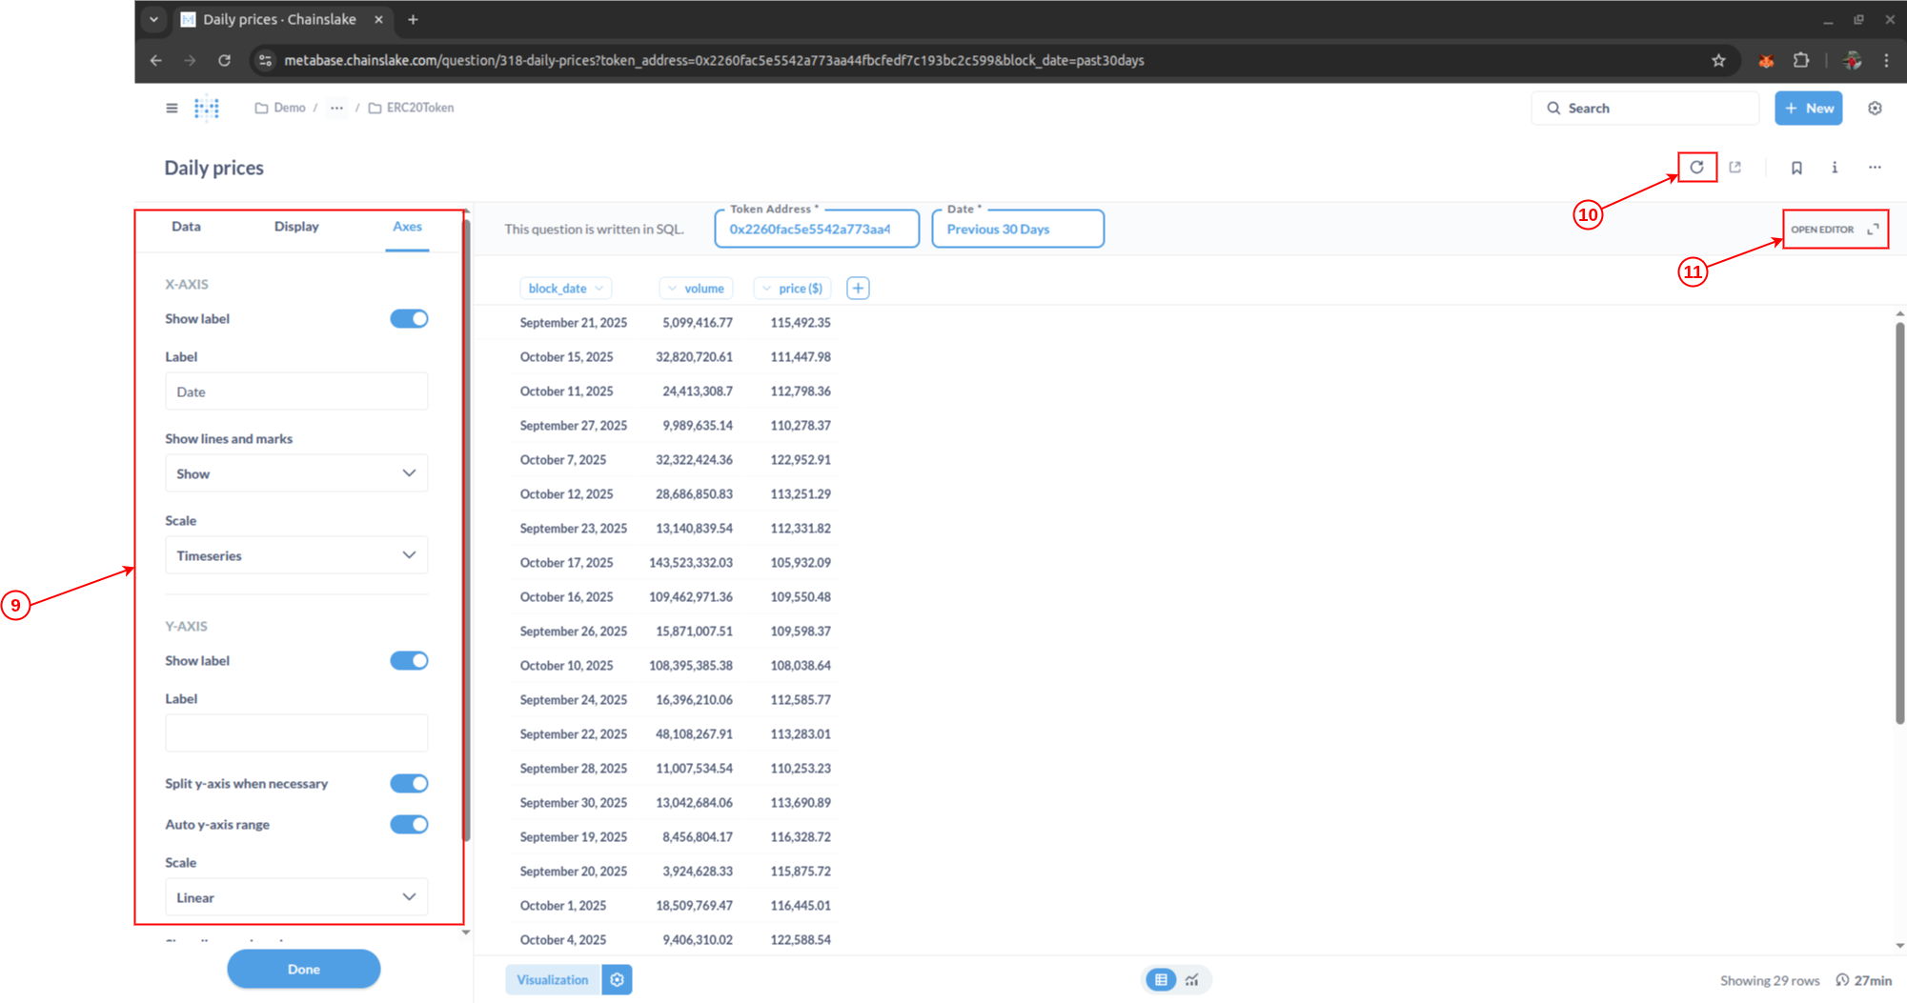1907x1003 pixels.
Task: Switch to table view icon
Action: [x=1161, y=979]
